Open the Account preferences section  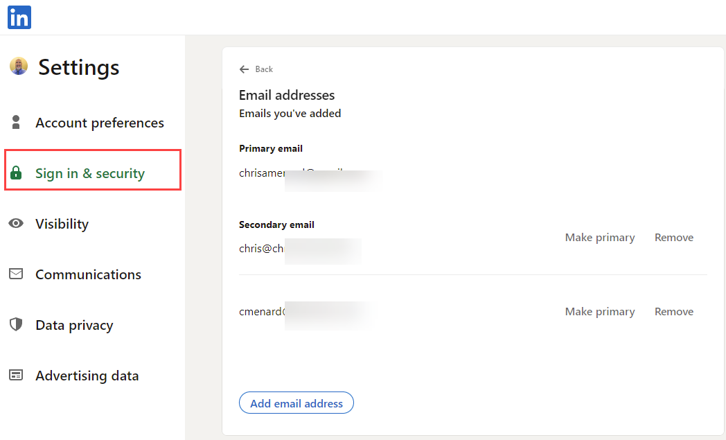coord(100,122)
